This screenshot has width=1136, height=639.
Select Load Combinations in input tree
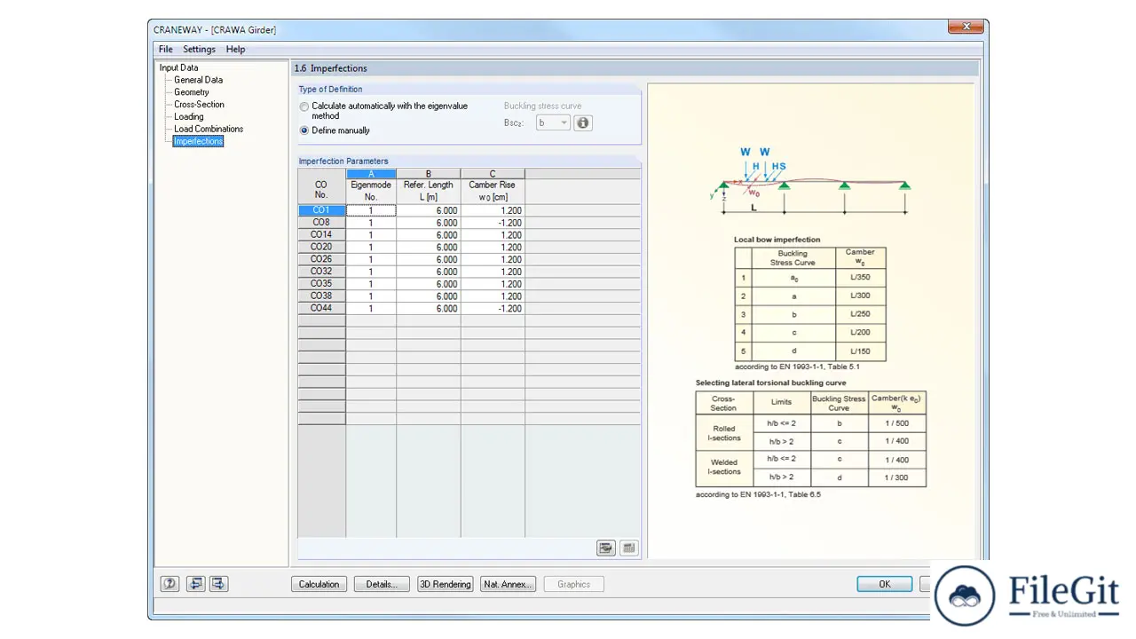click(x=209, y=129)
